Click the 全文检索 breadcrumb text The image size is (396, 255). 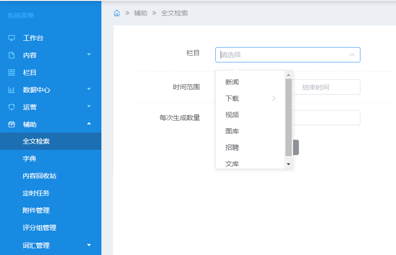click(x=174, y=13)
